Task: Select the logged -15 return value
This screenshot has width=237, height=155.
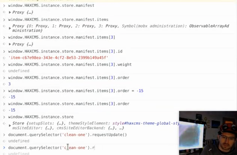Action: [12, 97]
